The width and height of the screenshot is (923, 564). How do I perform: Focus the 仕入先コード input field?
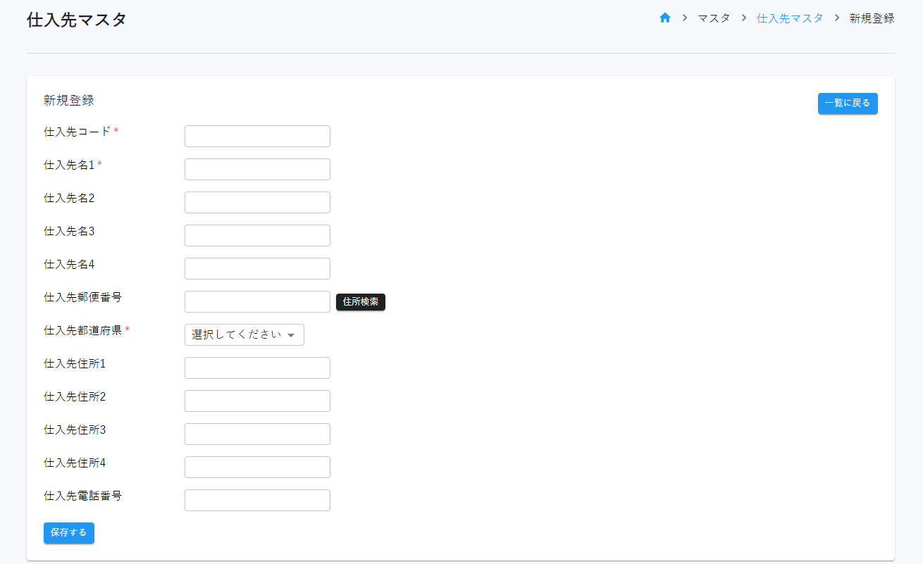pos(257,137)
